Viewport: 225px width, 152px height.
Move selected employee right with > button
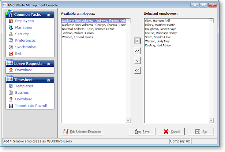[137, 41]
